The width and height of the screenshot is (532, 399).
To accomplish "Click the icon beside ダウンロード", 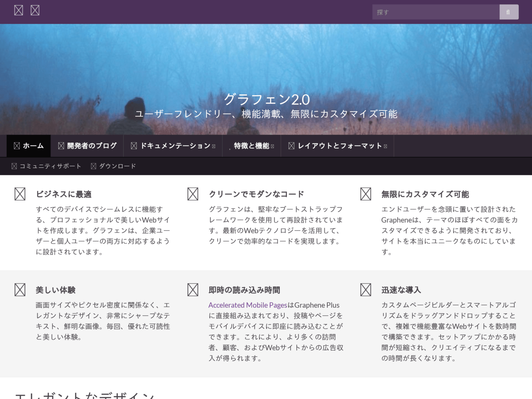I will coord(94,166).
